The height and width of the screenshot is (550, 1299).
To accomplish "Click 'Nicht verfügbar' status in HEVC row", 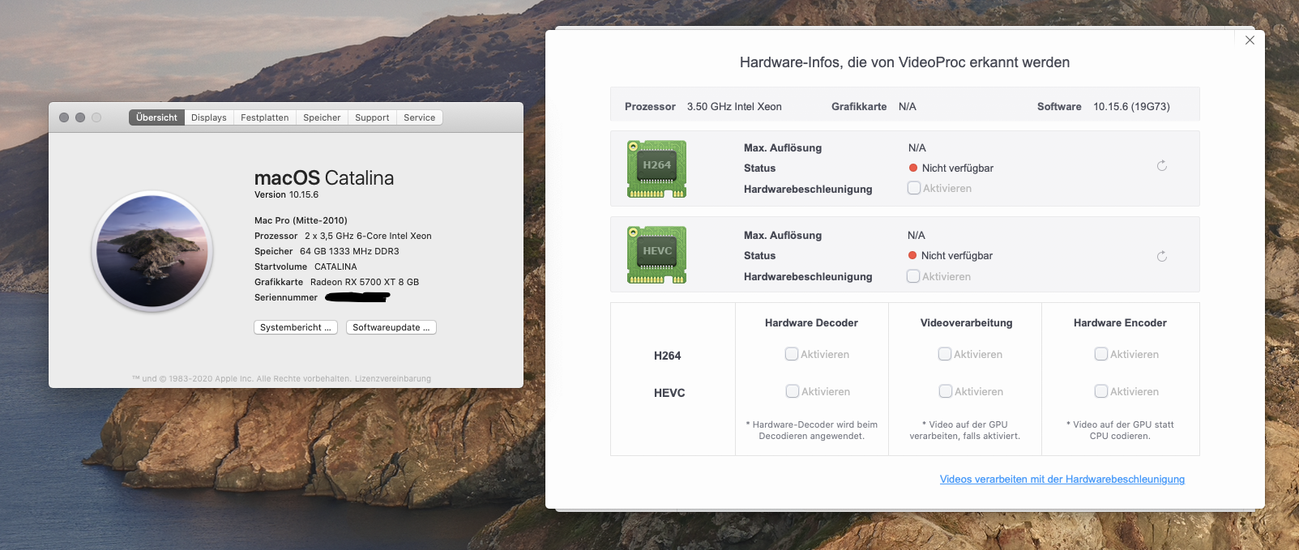I will (x=957, y=255).
